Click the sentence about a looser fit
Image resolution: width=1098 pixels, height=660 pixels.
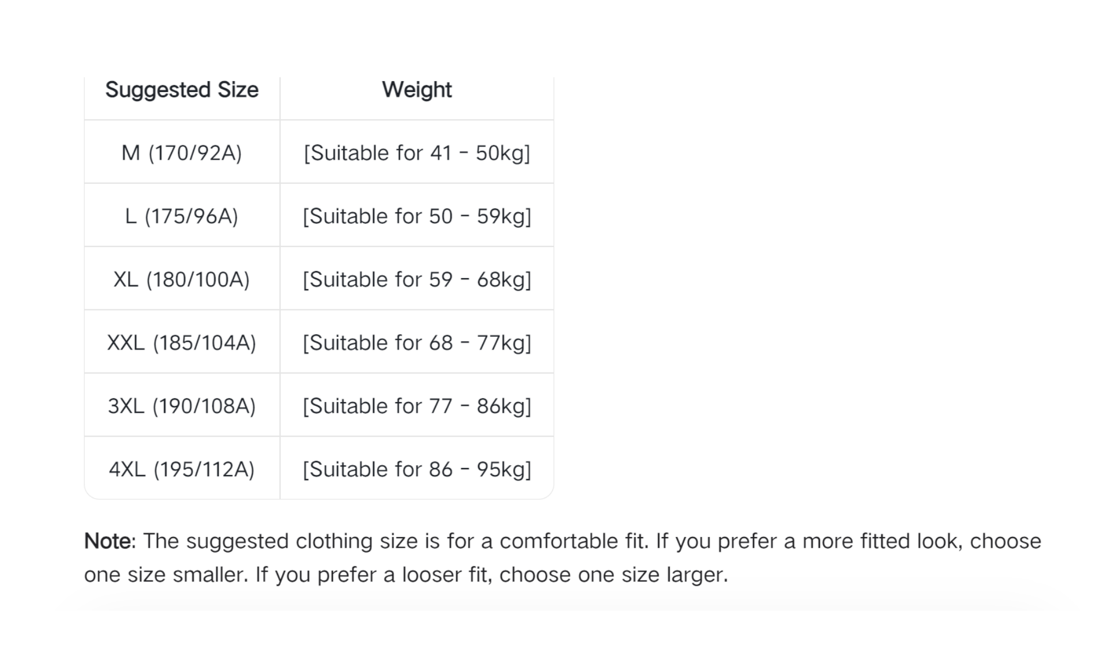492,575
